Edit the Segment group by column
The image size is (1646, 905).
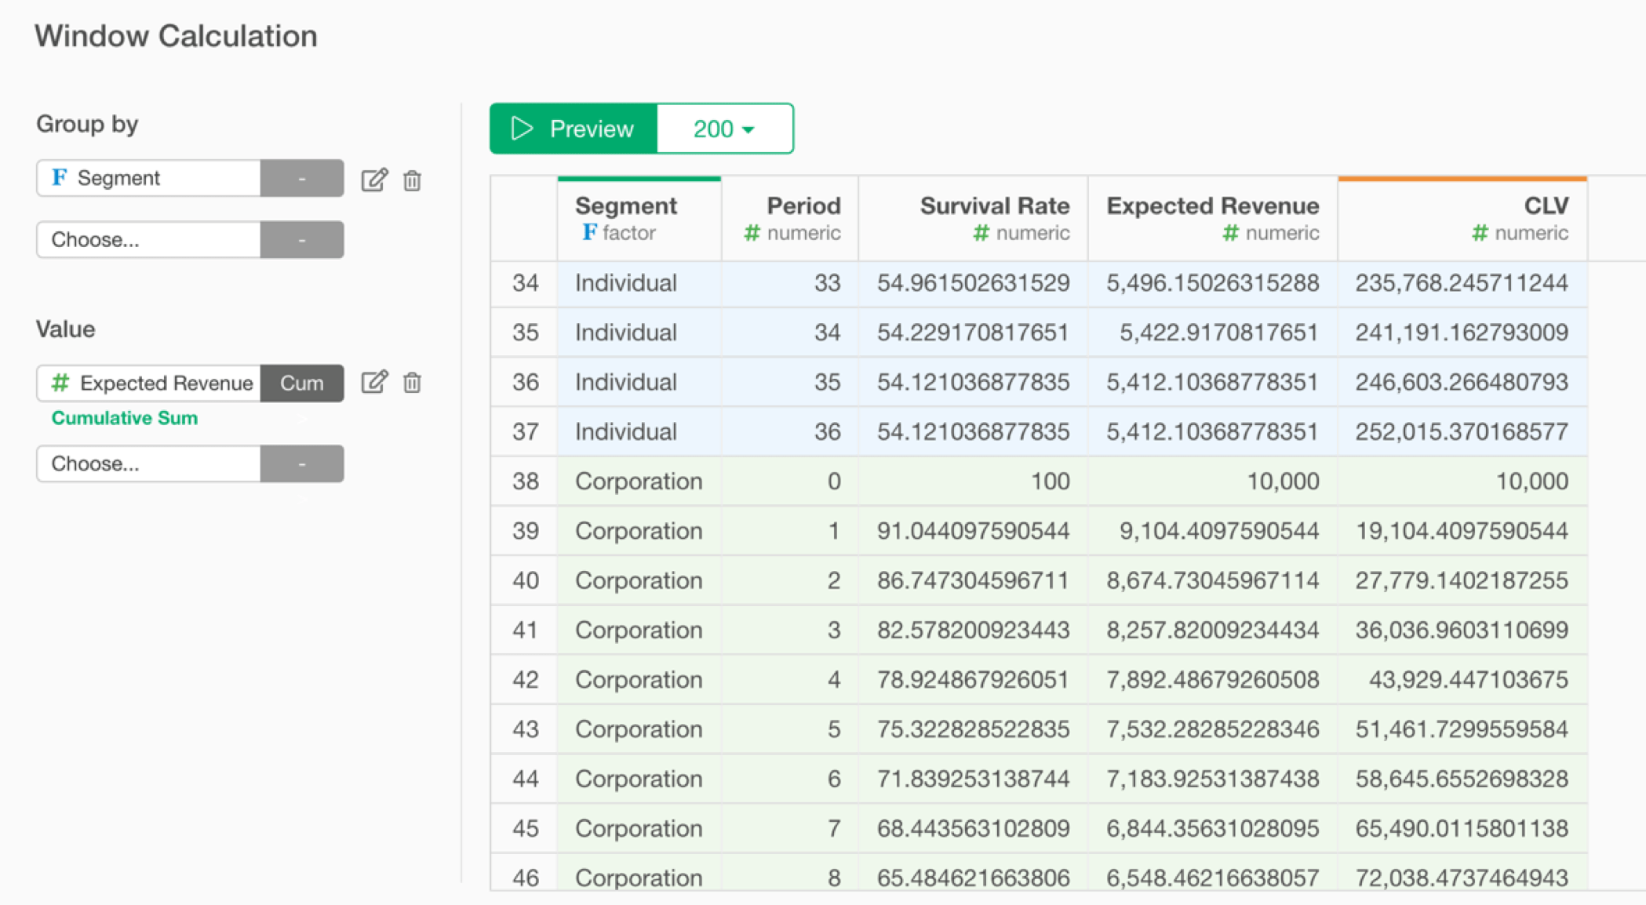coord(377,179)
